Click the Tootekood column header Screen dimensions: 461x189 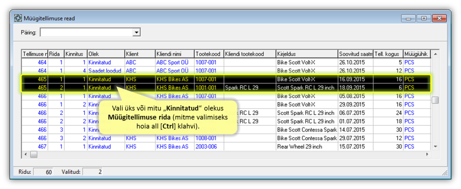[x=209, y=54]
